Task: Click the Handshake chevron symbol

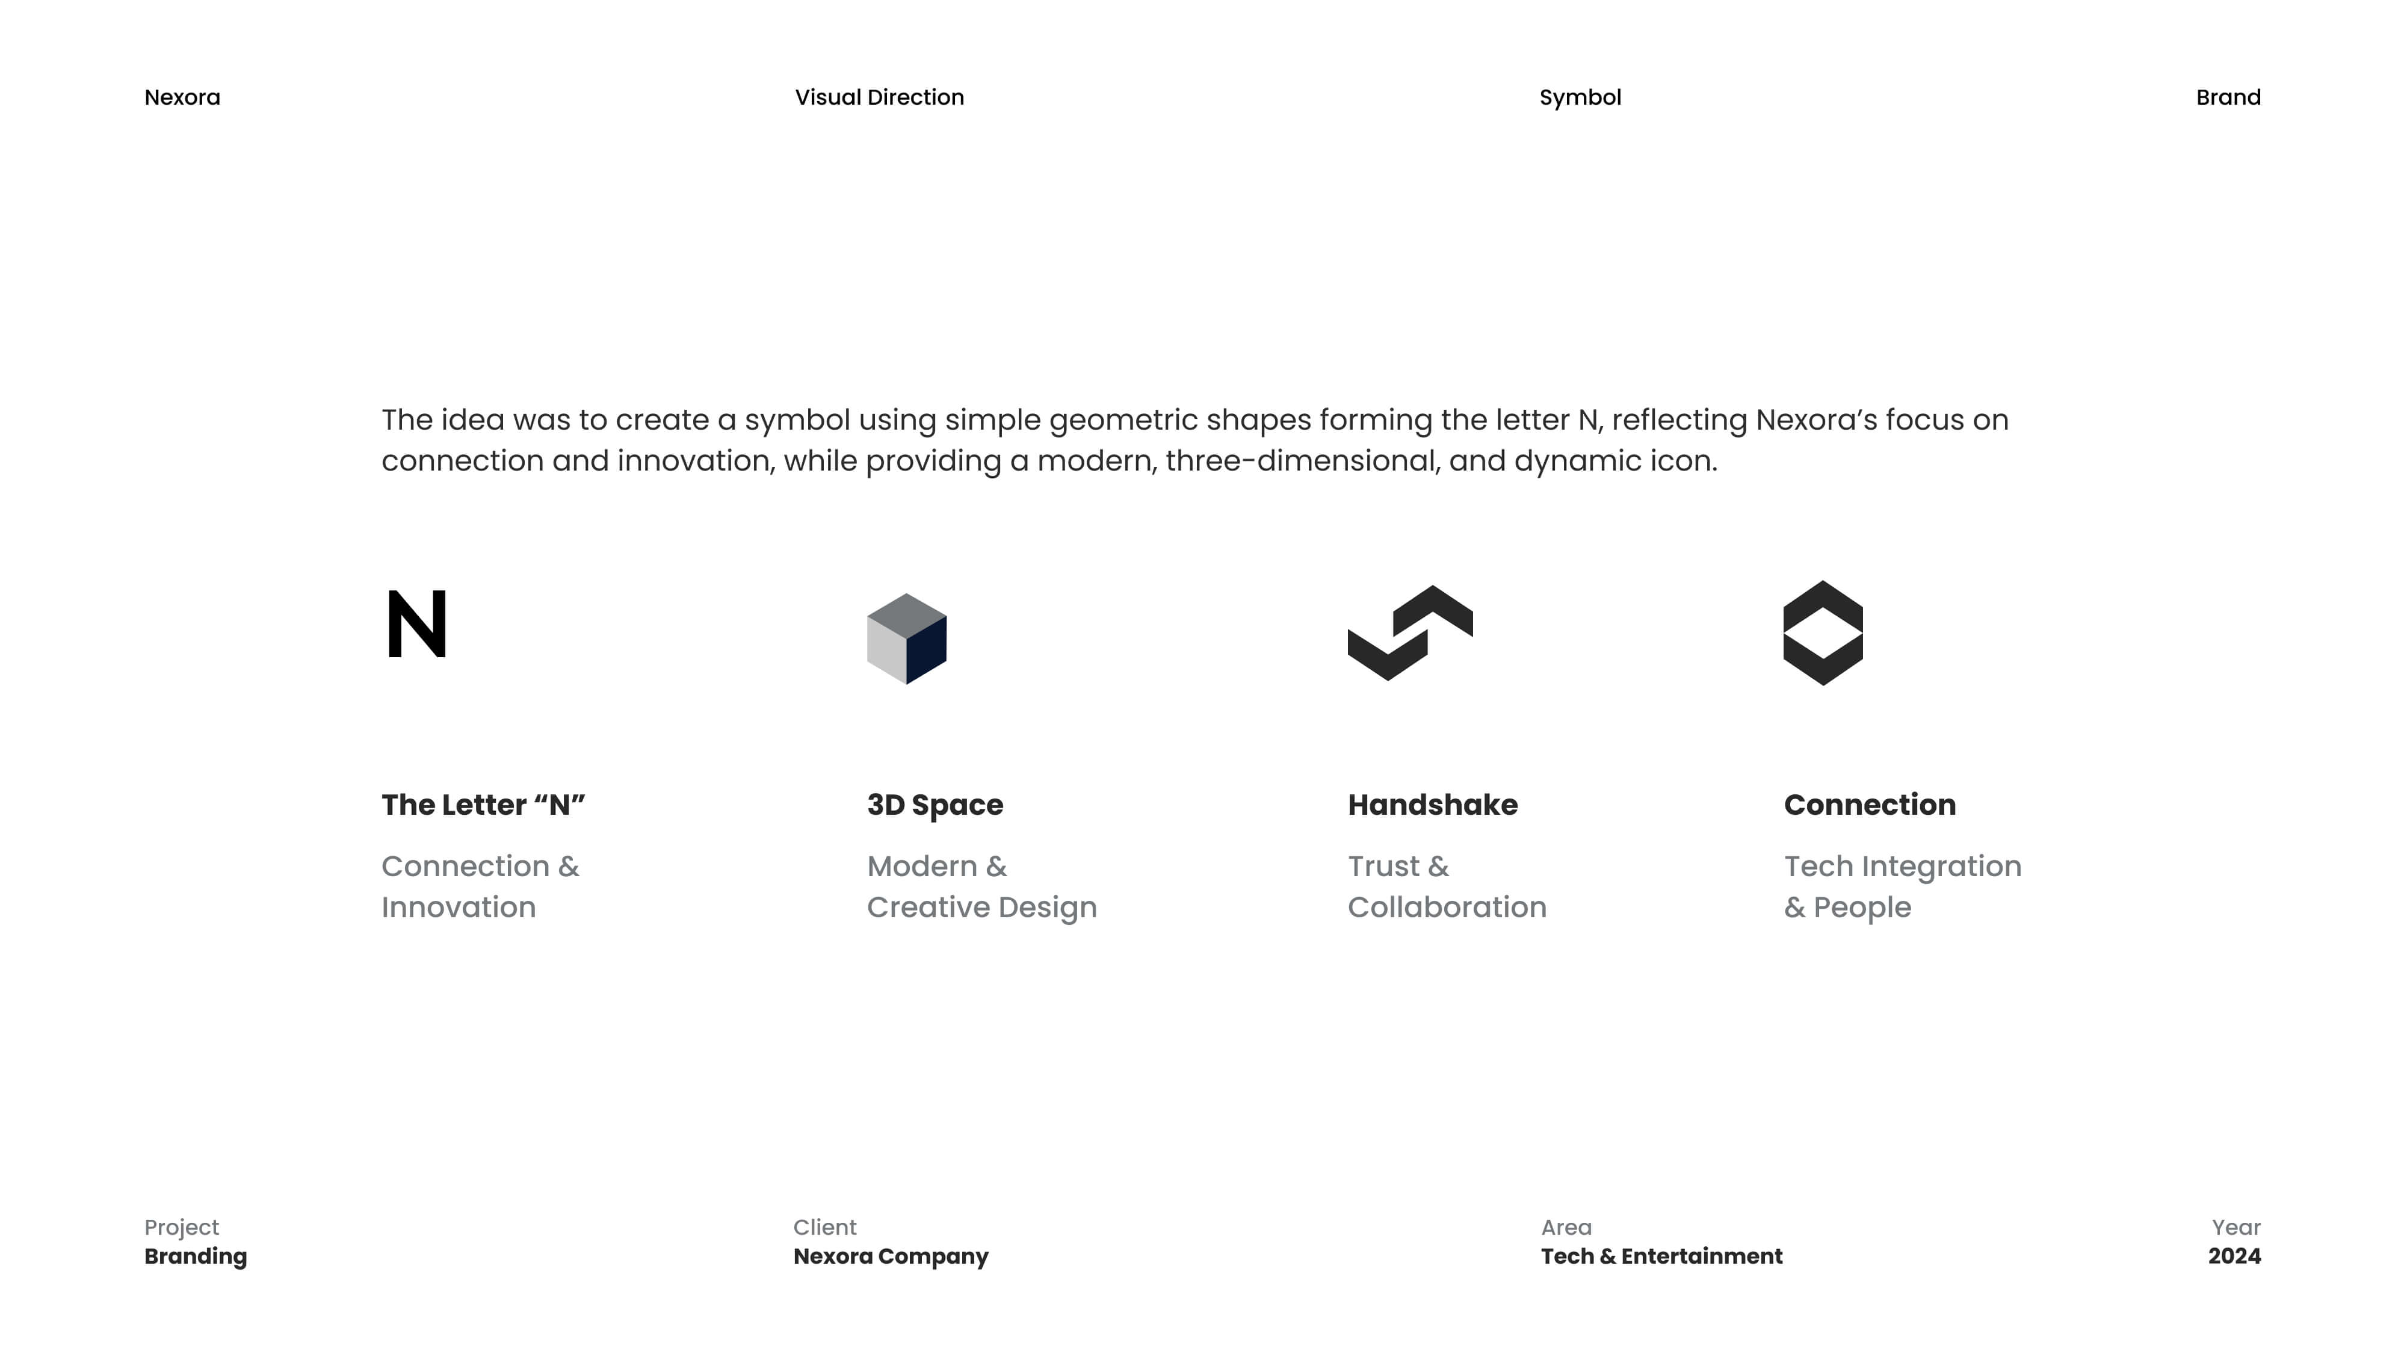Action: pyautogui.click(x=1410, y=632)
